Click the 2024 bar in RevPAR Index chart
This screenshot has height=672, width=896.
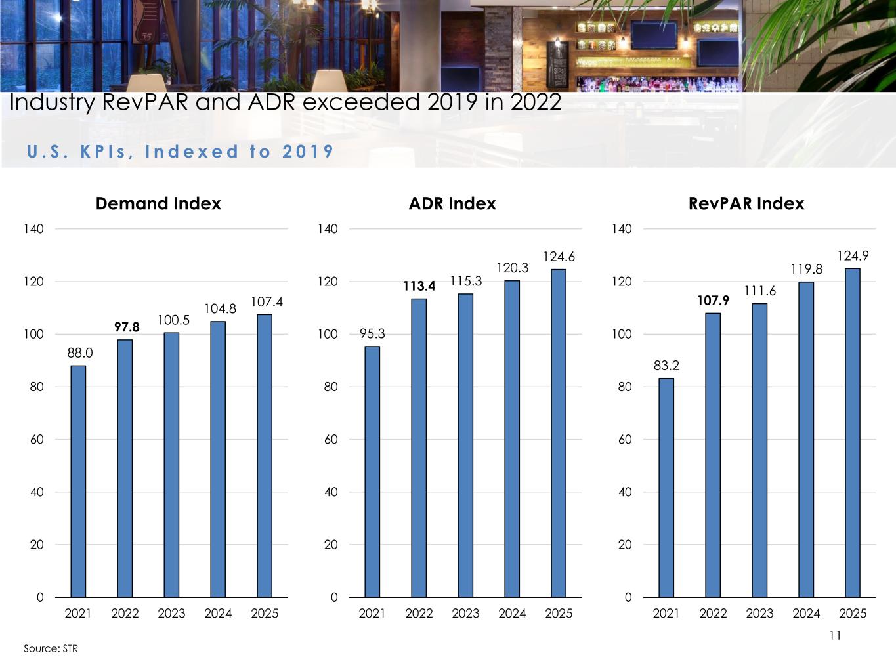click(806, 439)
